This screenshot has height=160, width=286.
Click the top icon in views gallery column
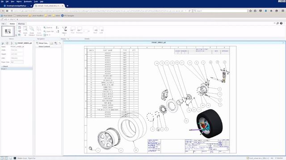coord(20,28)
